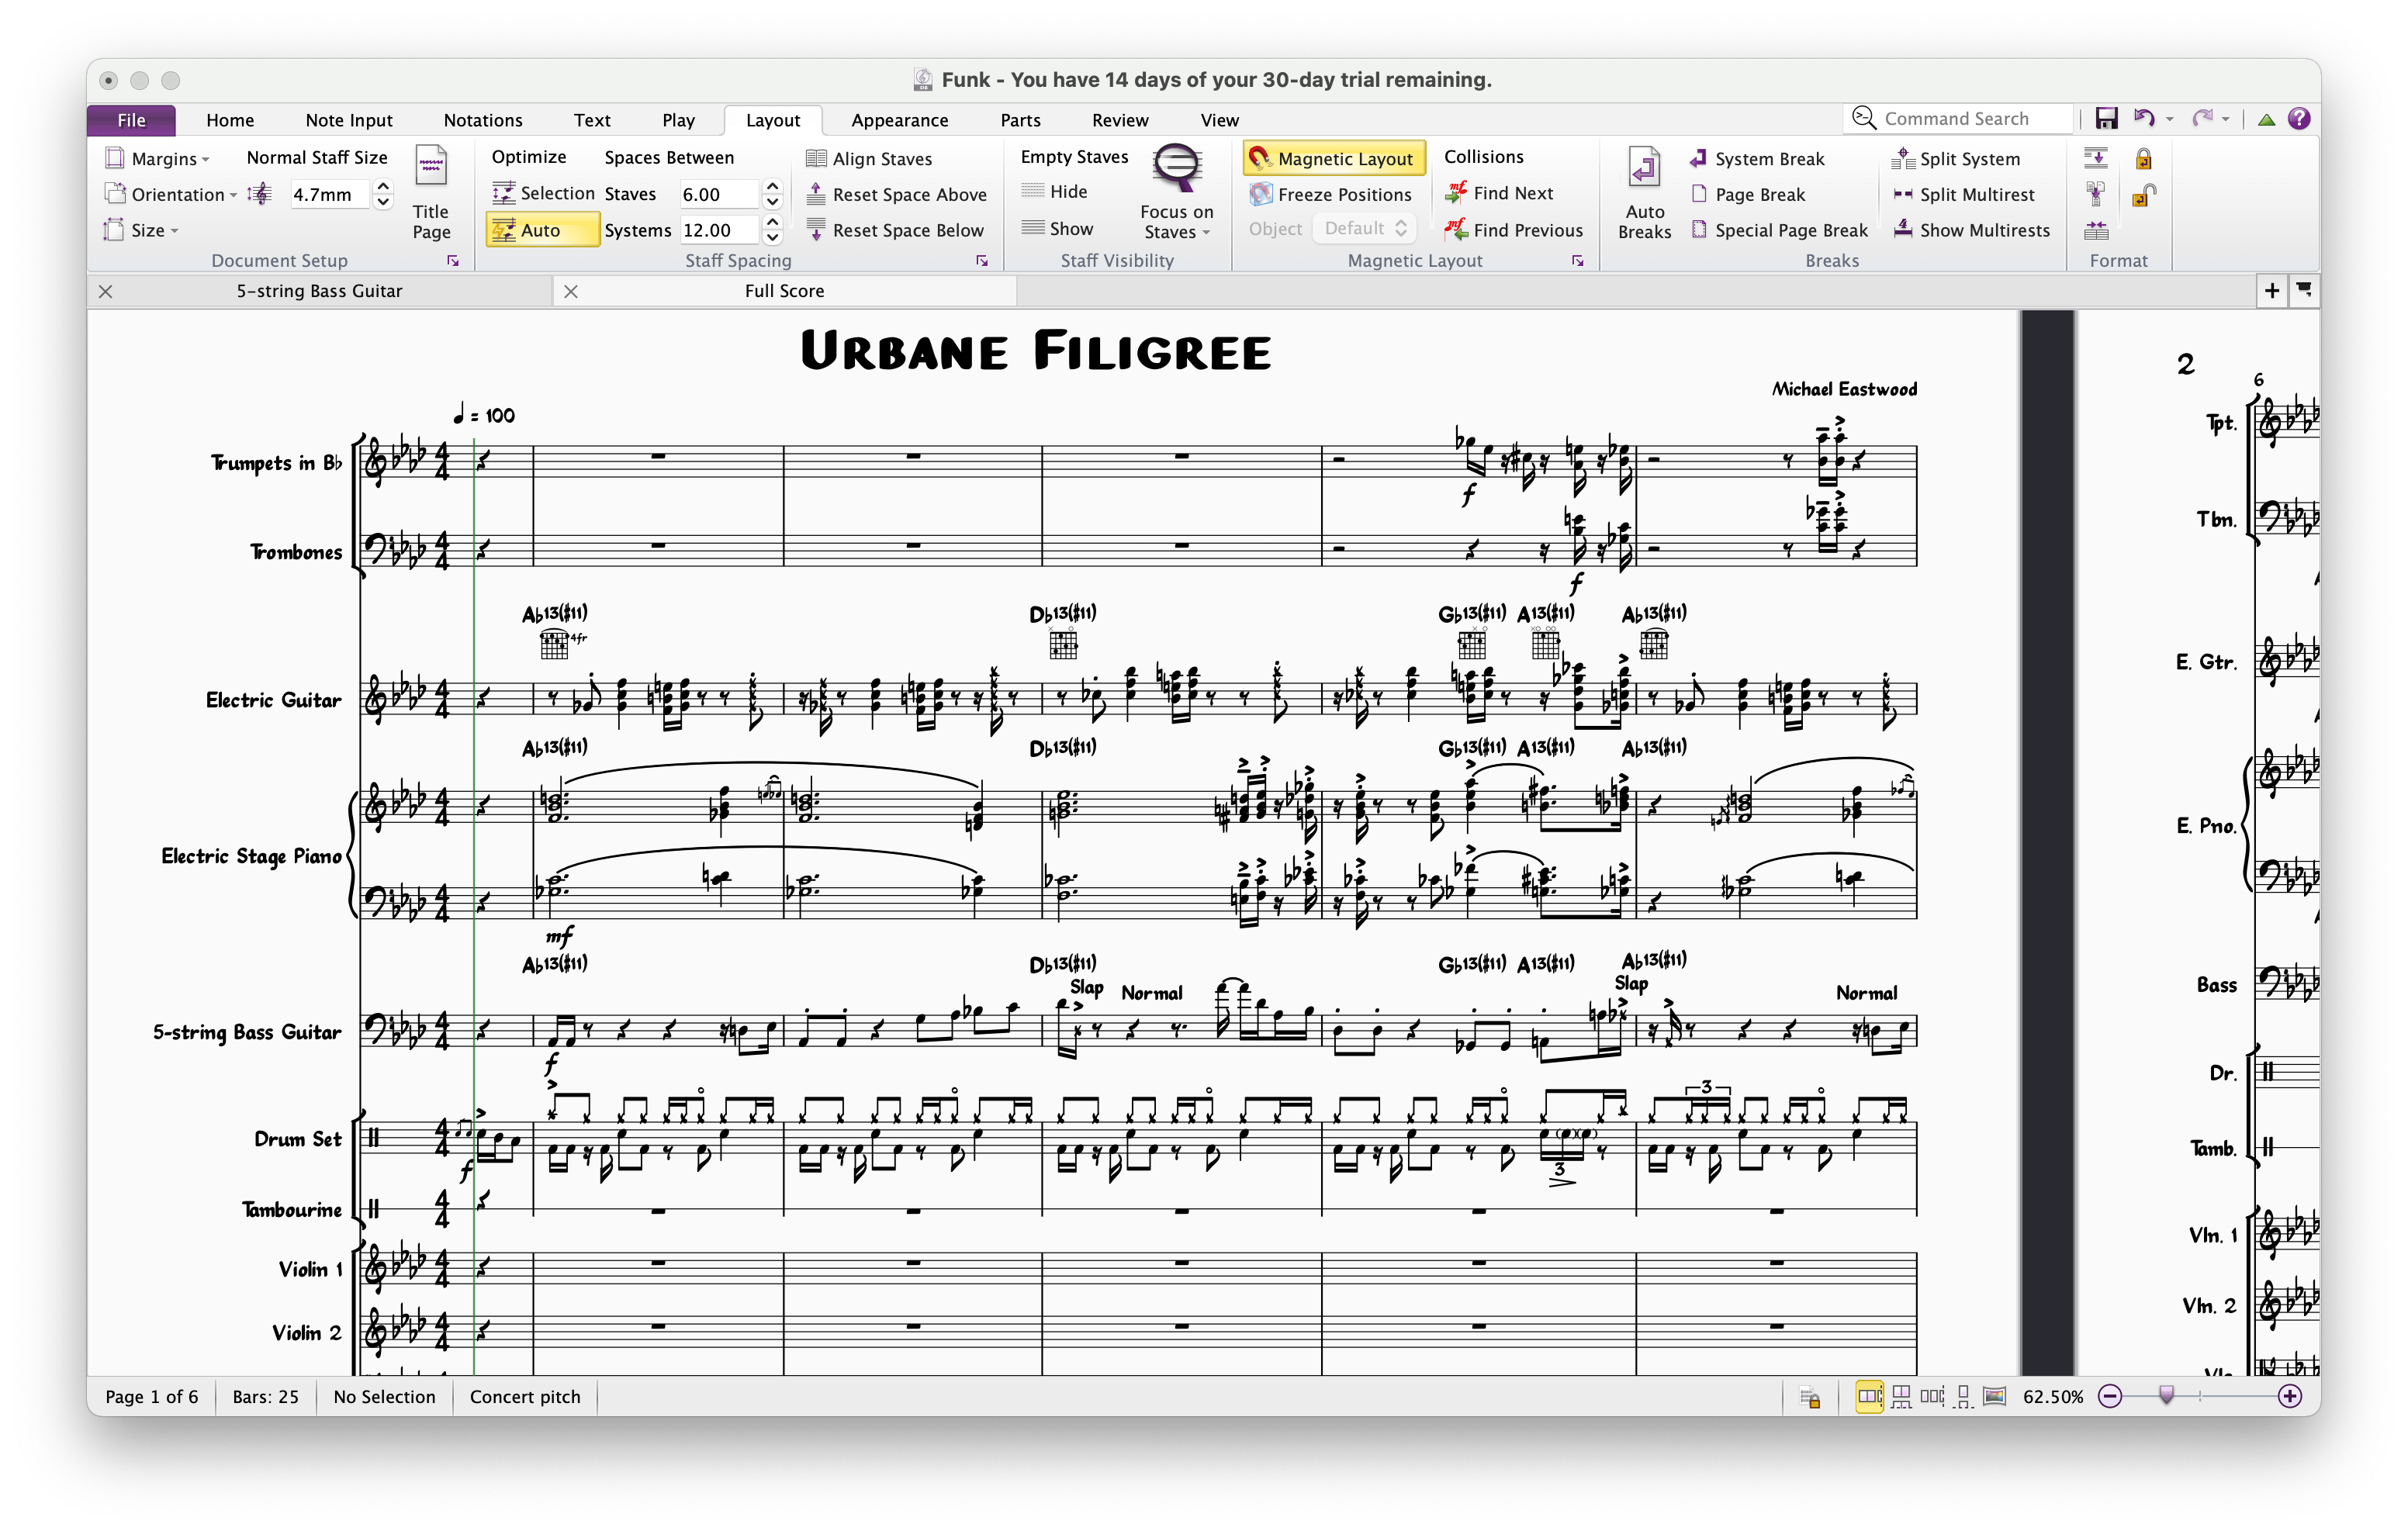Screen dimensions: 2408x1531
Task: Switch to the 5-string Bass Guitar document tab
Action: pyautogui.click(x=320, y=291)
